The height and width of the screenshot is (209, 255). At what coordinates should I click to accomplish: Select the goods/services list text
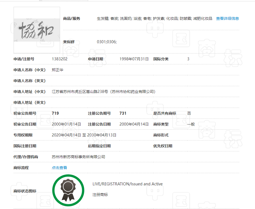154,18
